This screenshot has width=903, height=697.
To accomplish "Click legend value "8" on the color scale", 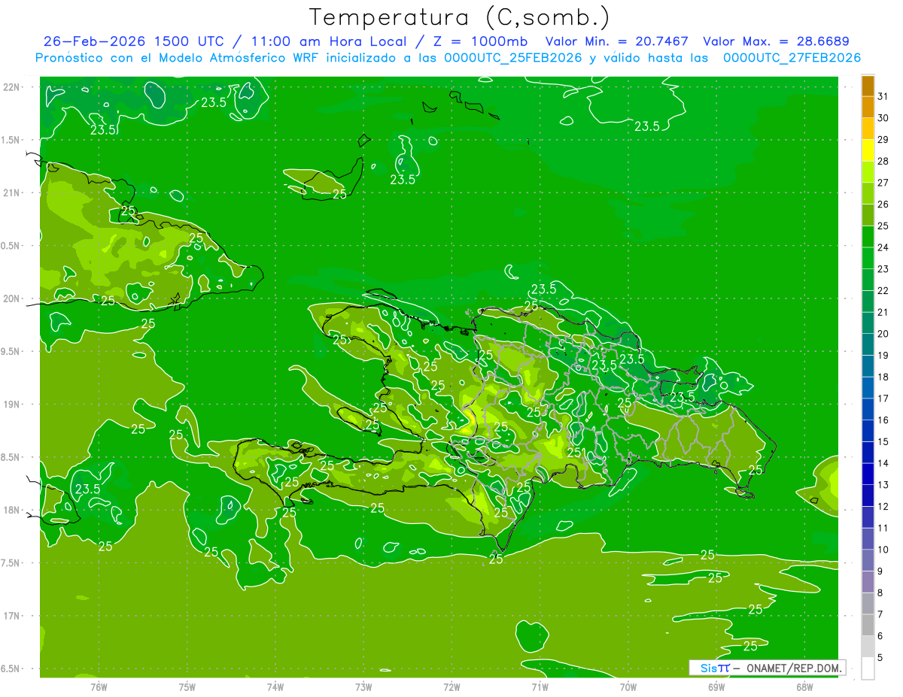I will pos(880,593).
